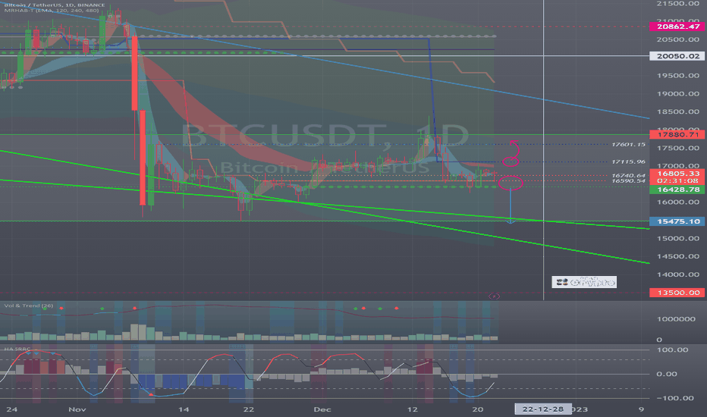Click 0.00 on the oscillator scale
The width and height of the screenshot is (707, 417).
[x=667, y=374]
